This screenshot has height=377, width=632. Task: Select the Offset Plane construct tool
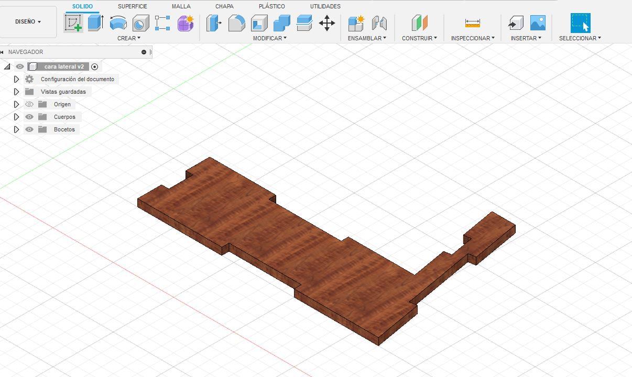[420, 23]
